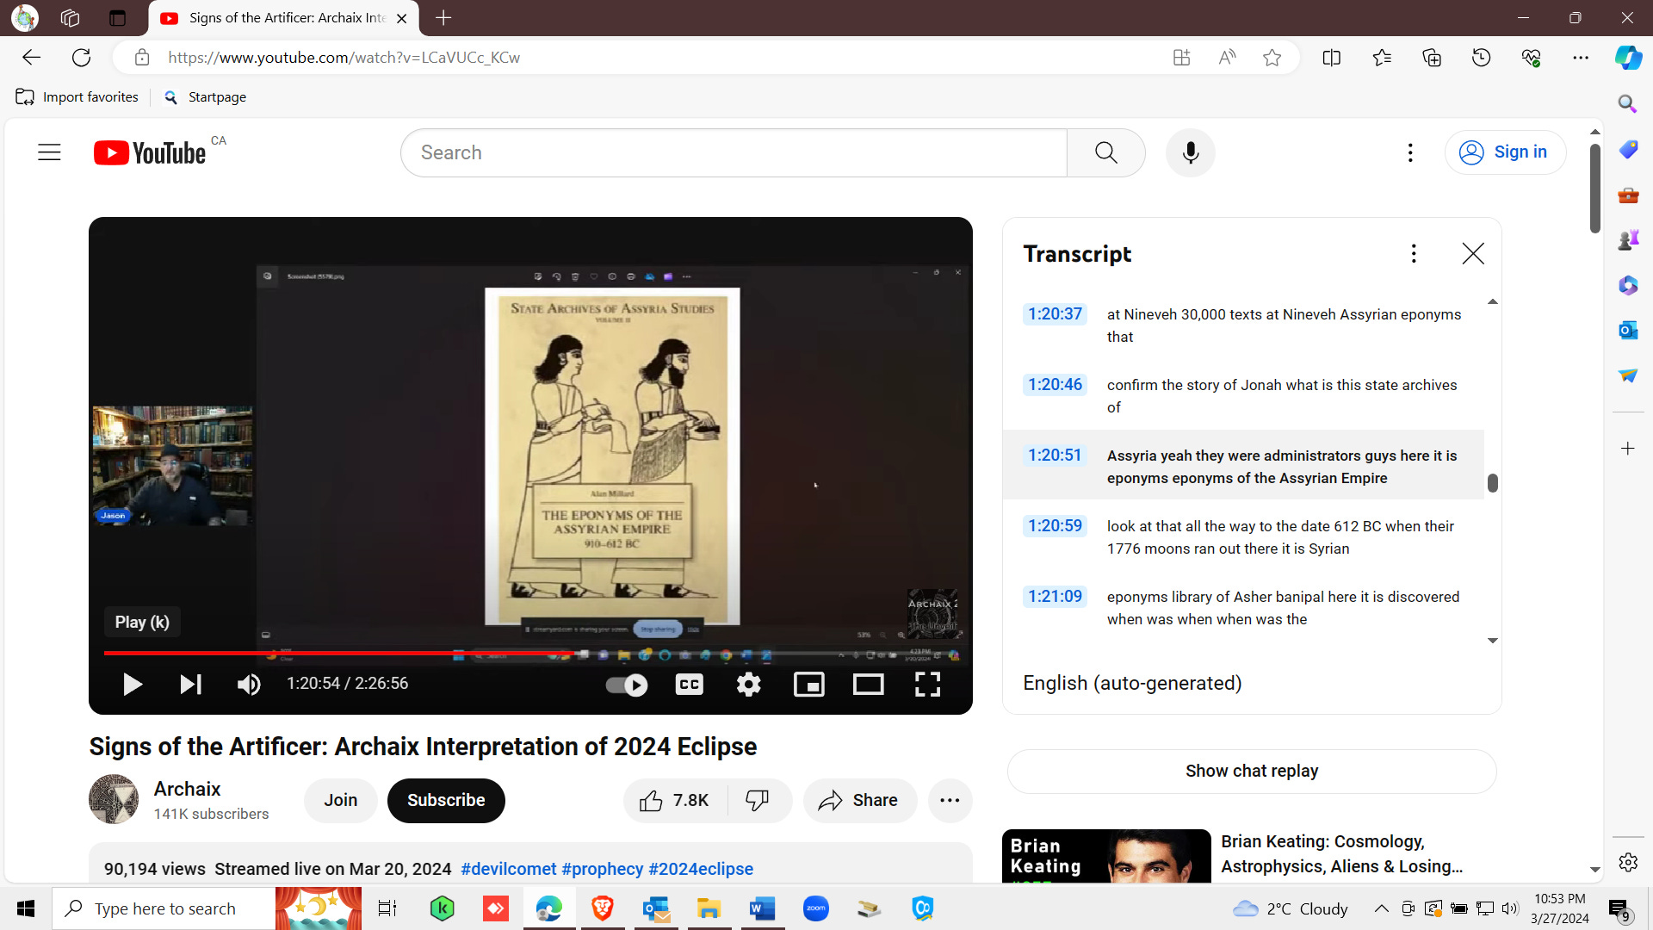Open Copilot in Edge sidebar
Screen dimensions: 1653x930
1628,58
